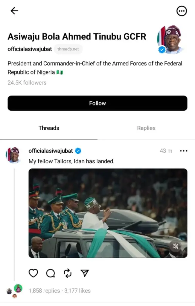
Task: Like the post with the heart icon
Action: point(33,273)
